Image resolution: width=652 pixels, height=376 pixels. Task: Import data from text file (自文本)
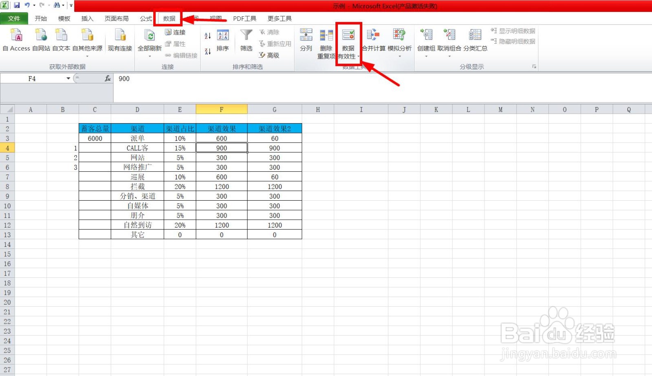pyautogui.click(x=61, y=40)
